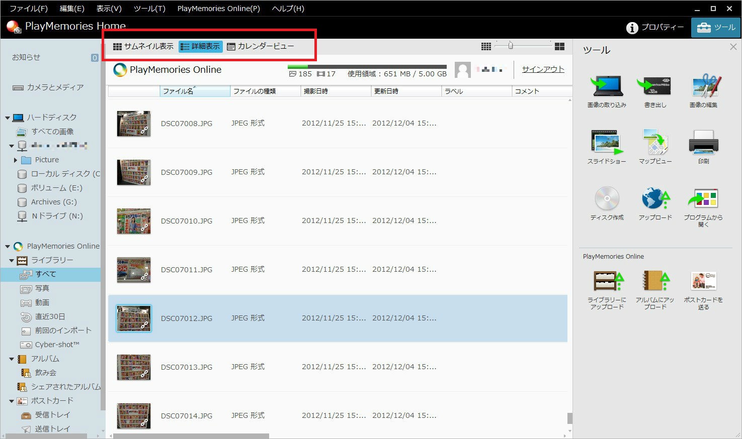Click the サインアウト sign-out link
This screenshot has width=742, height=439.
coord(543,69)
